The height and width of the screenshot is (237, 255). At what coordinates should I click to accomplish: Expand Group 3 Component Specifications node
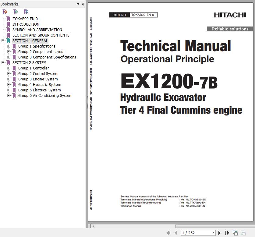click(9, 57)
